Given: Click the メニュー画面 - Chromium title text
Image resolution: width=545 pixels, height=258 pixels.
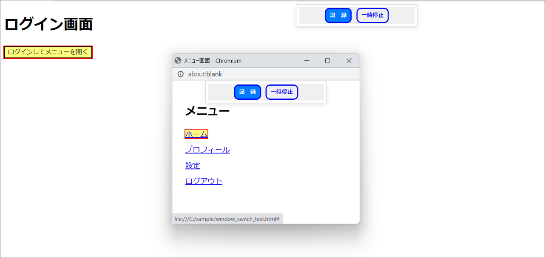Looking at the screenshot, I should pyautogui.click(x=213, y=61).
